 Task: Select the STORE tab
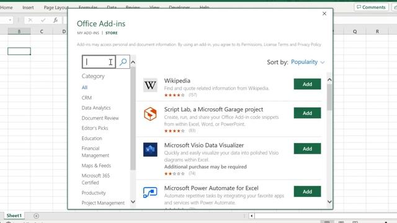[112, 33]
